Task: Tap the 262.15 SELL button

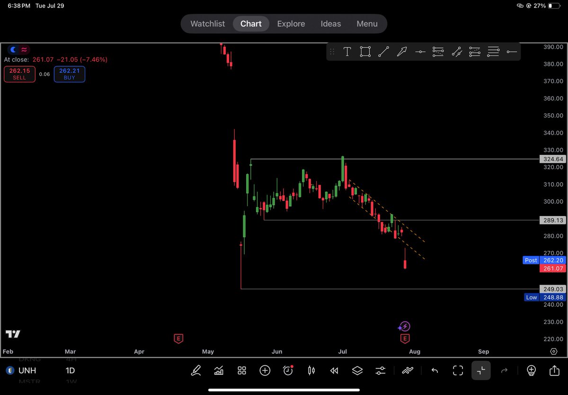Action: tap(19, 74)
